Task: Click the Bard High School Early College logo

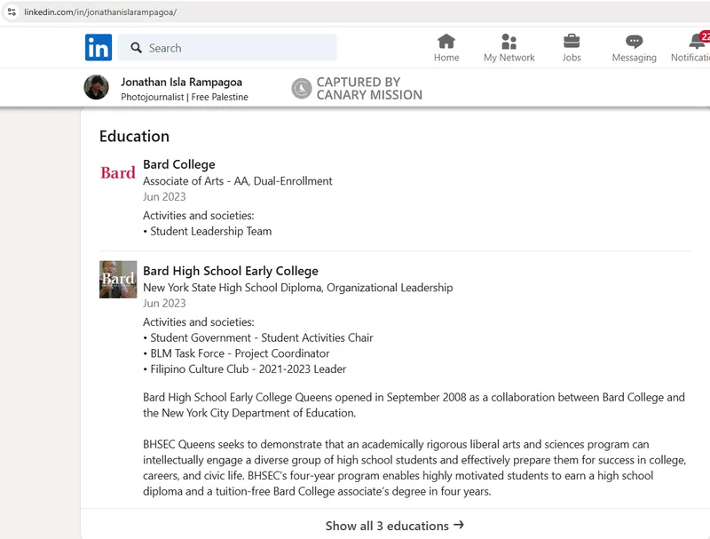Action: click(118, 280)
